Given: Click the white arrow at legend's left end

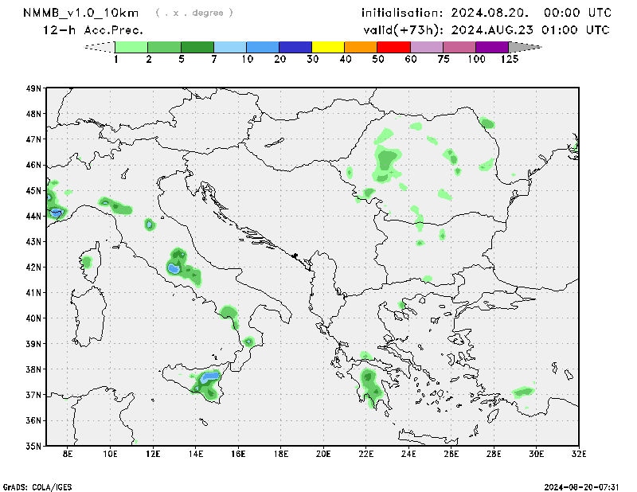Looking at the screenshot, I should (x=100, y=48).
